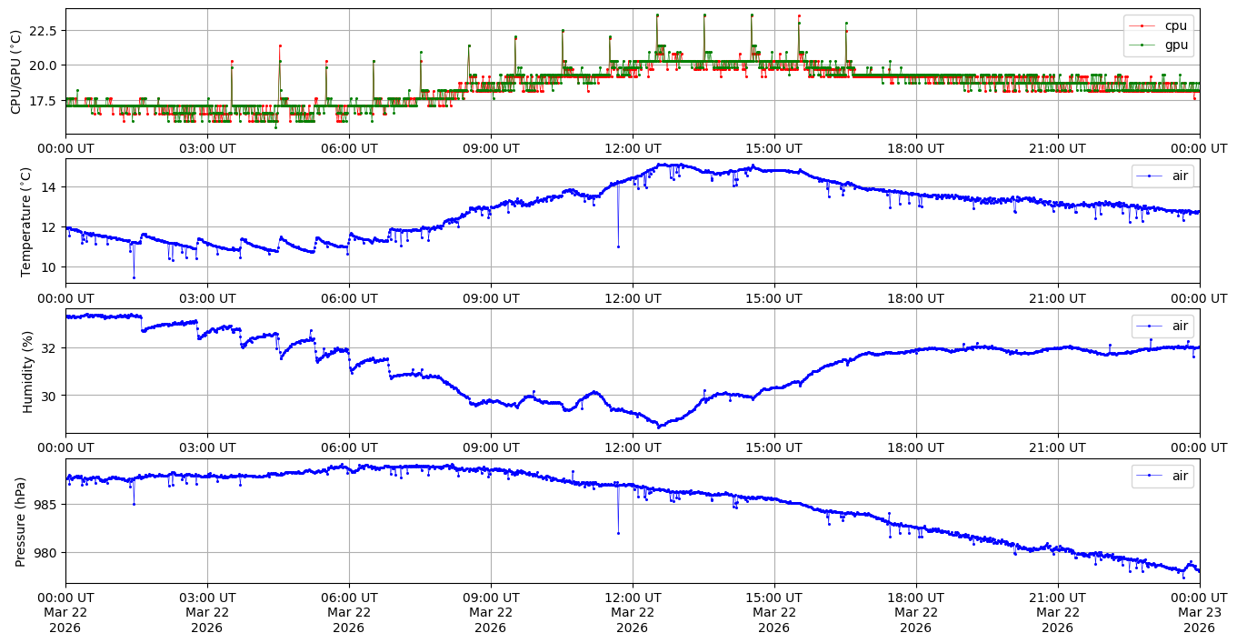1237x643 pixels.
Task: Click the 985 tick on Pressure axis
Action: (47, 505)
